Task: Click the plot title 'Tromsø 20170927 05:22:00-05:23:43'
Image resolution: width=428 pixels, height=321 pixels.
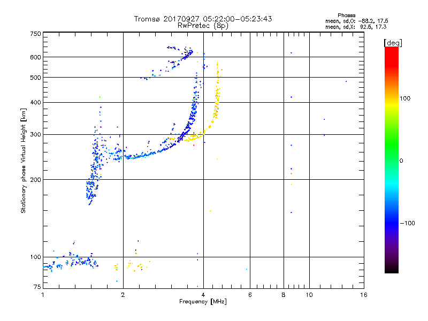Action: tap(203, 19)
